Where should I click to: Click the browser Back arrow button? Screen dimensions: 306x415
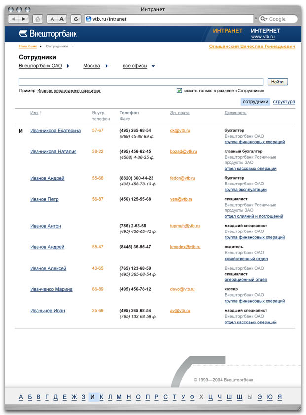[14, 19]
